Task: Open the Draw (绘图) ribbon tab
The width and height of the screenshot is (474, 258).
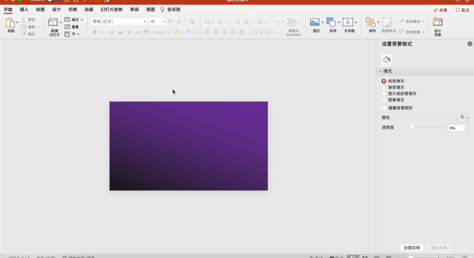Action: [40, 10]
